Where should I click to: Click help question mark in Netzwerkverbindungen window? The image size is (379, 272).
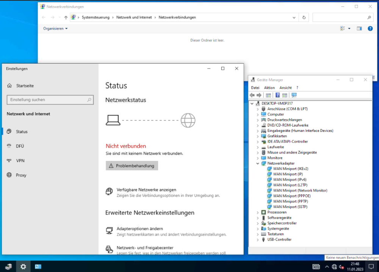pos(370,28)
